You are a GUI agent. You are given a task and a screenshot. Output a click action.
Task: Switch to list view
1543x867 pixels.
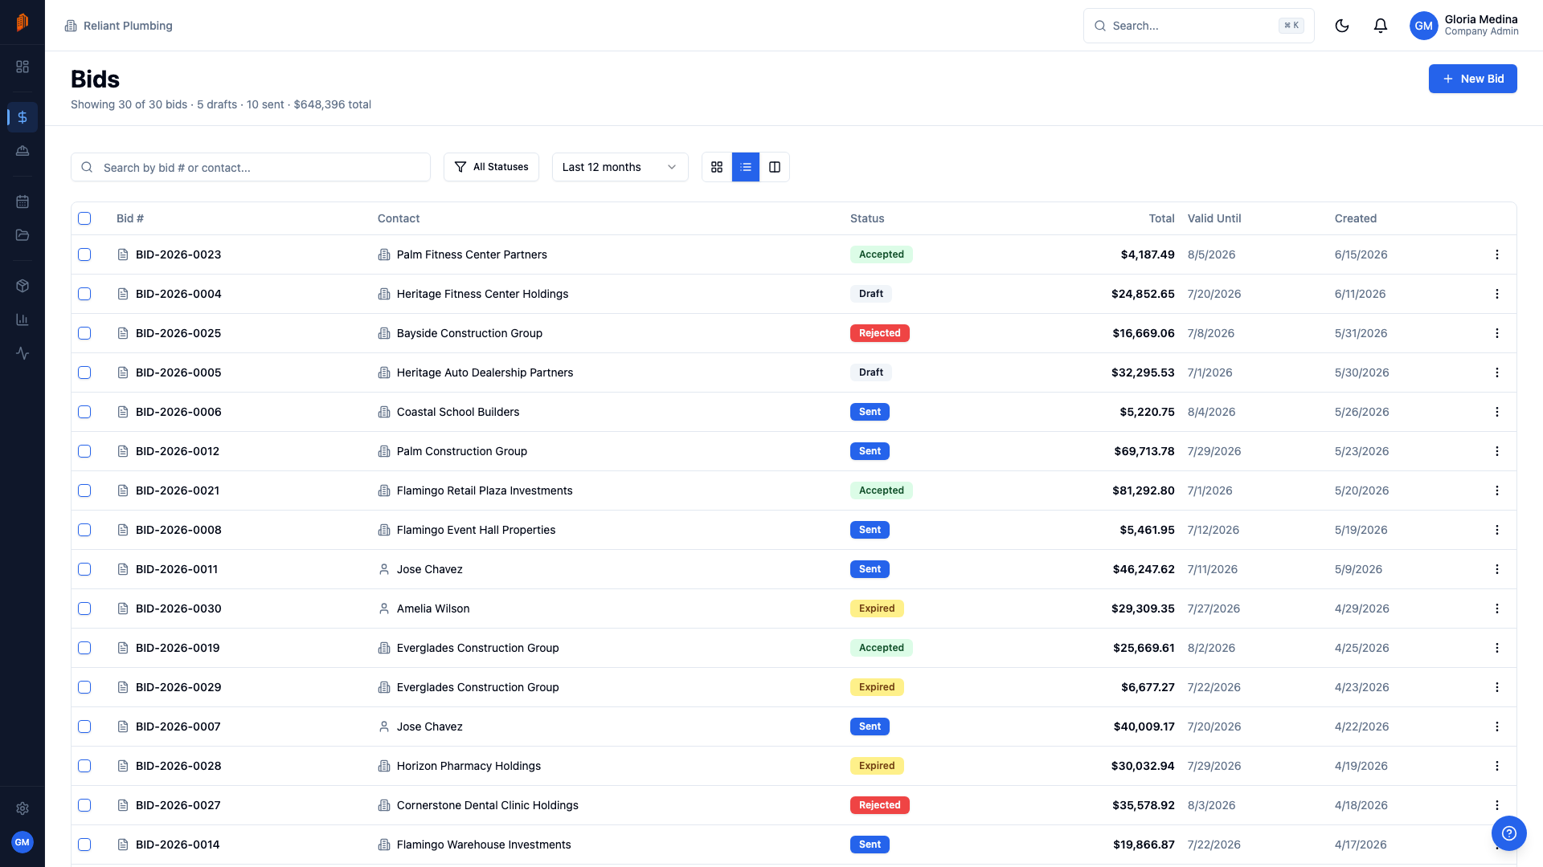[x=746, y=167]
